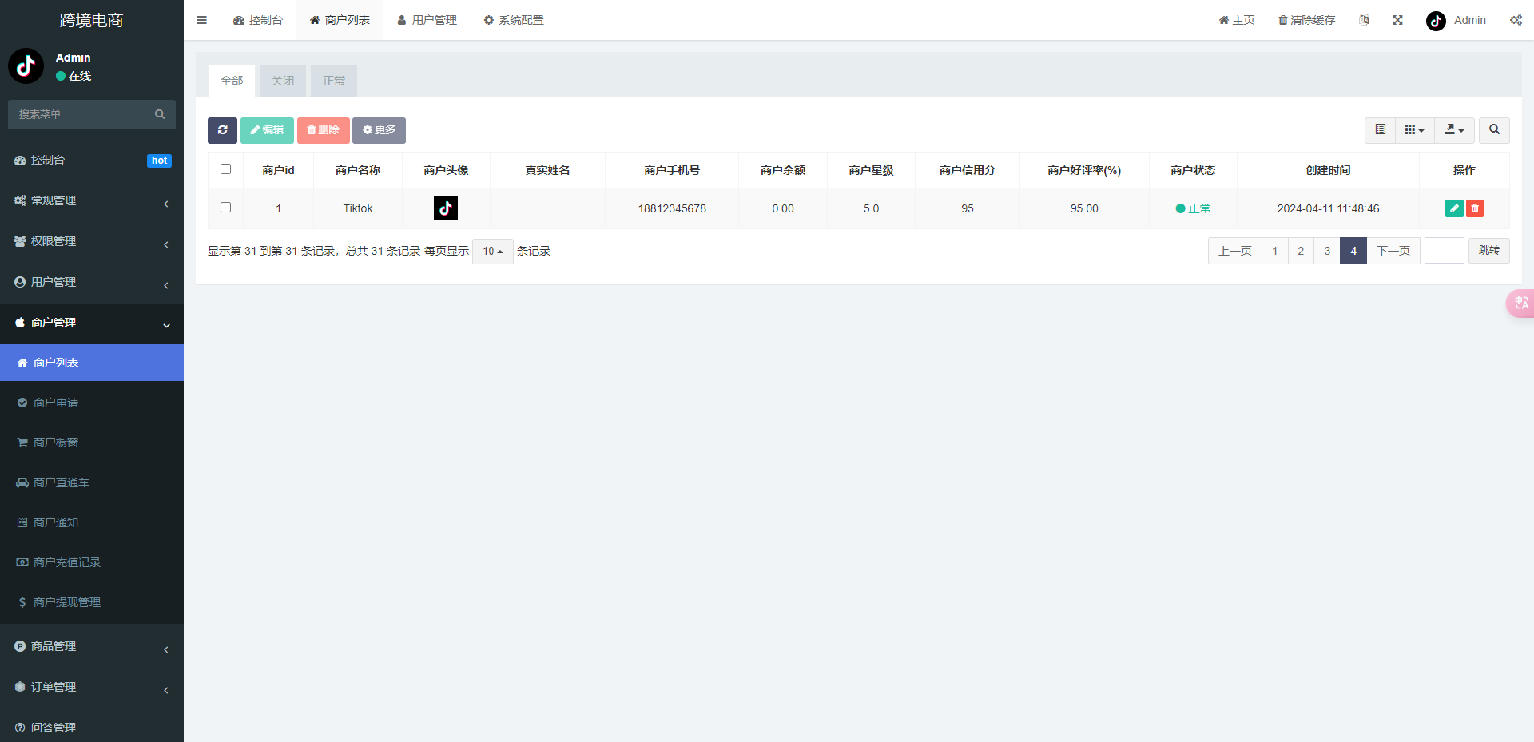Click the fullscreen expand icon
1534x742 pixels.
point(1397,20)
